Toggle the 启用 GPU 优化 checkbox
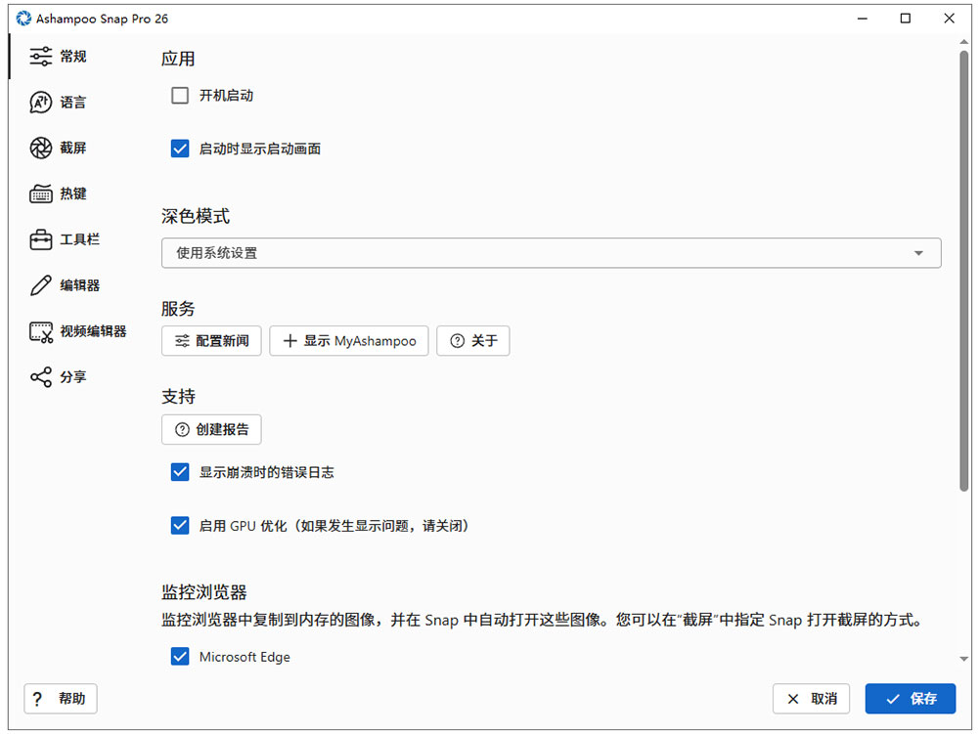 tap(180, 525)
